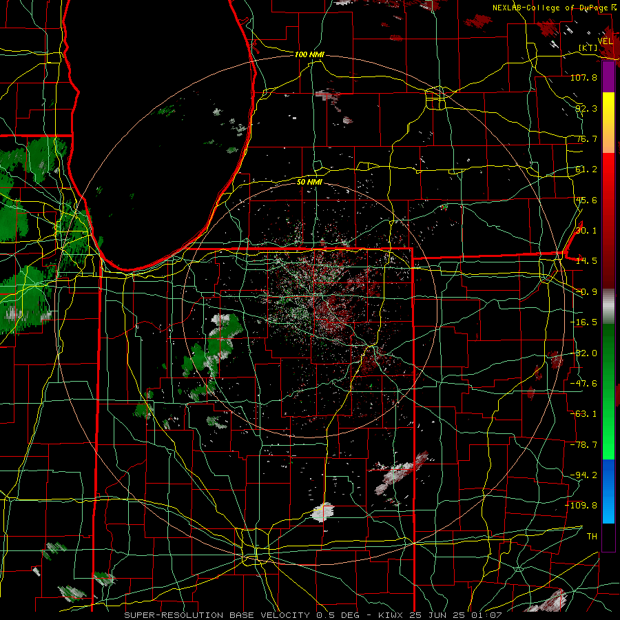Pick the yellow-orange segment of the velocity bar
620x620 pixels.
608,123
